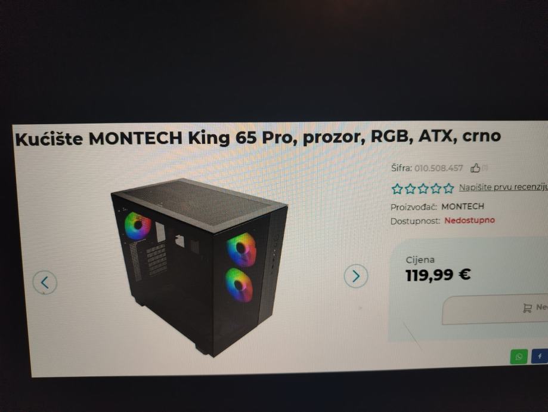Click the second rating star

(410, 189)
